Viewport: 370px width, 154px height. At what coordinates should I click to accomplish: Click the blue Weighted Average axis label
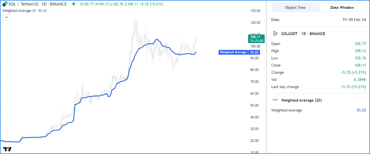pyautogui.click(x=233, y=52)
